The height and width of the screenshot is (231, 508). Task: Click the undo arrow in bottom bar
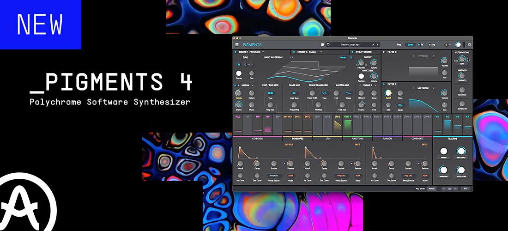443,188
